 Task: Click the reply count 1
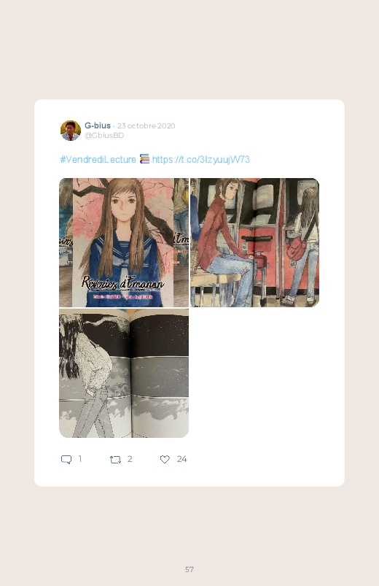tap(80, 459)
